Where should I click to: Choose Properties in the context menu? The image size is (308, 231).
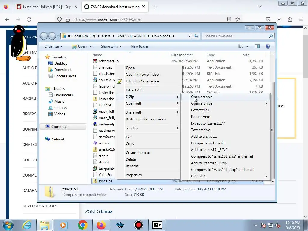point(134,175)
